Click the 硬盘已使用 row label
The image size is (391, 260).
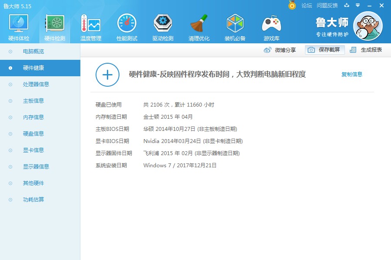(109, 105)
